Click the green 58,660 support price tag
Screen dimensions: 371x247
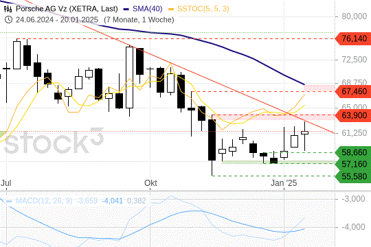click(353, 152)
